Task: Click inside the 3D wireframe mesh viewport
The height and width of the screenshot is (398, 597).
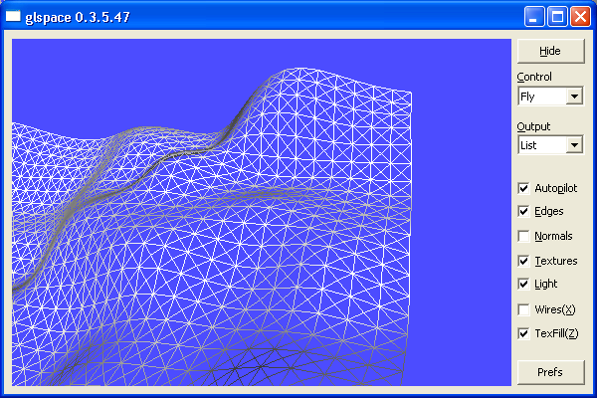Action: tap(261, 212)
